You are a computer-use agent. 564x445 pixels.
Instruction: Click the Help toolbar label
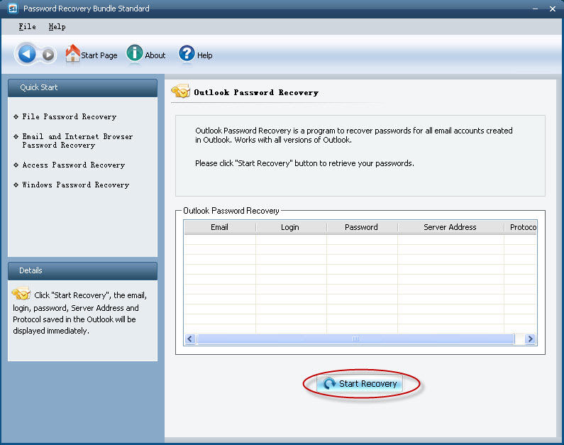pos(204,55)
